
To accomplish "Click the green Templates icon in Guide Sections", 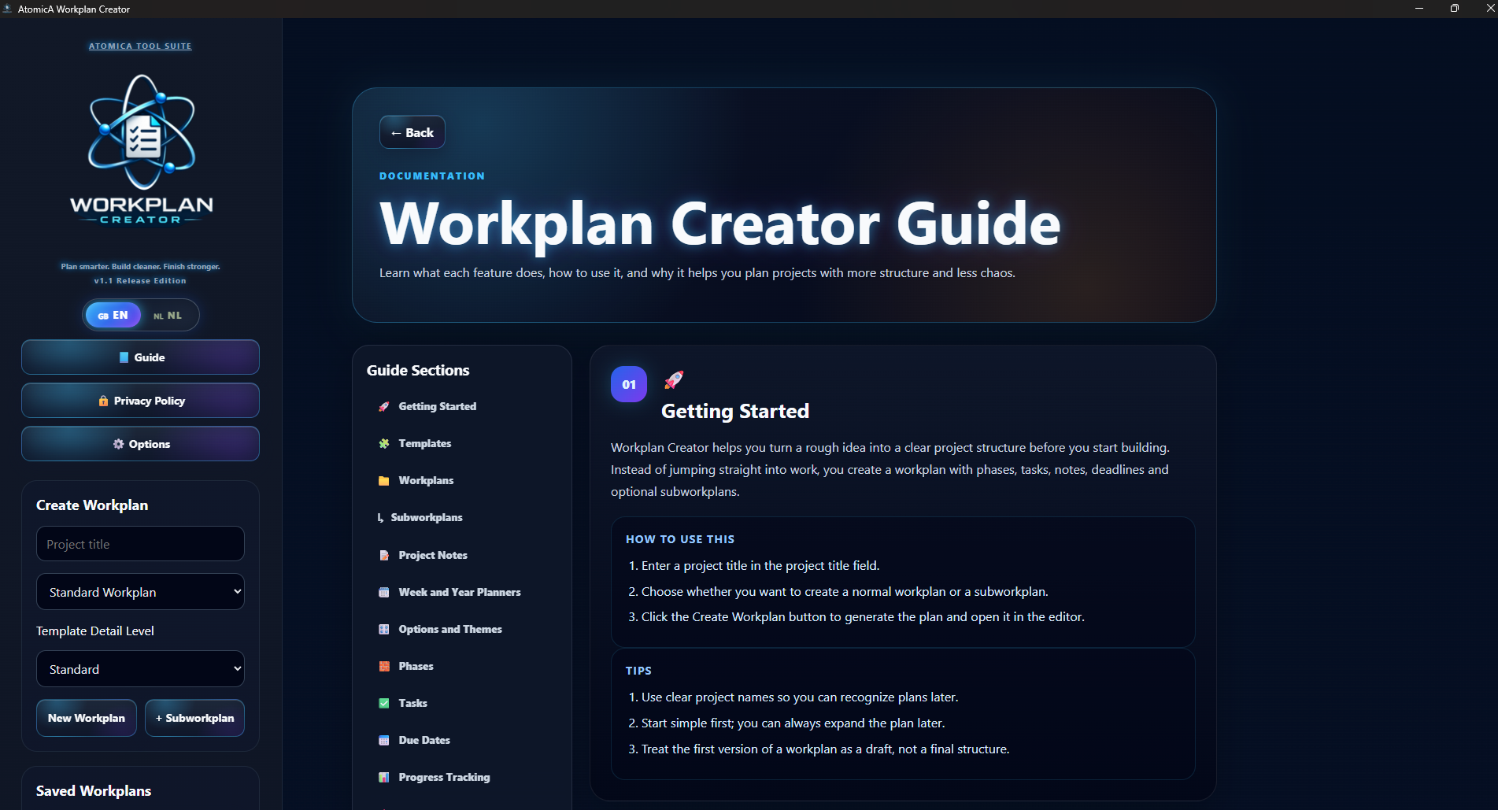I will click(x=384, y=444).
